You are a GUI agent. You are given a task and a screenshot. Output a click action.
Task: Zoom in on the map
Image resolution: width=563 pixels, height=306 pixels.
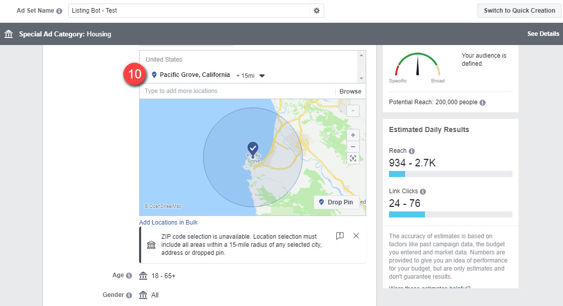click(353, 135)
